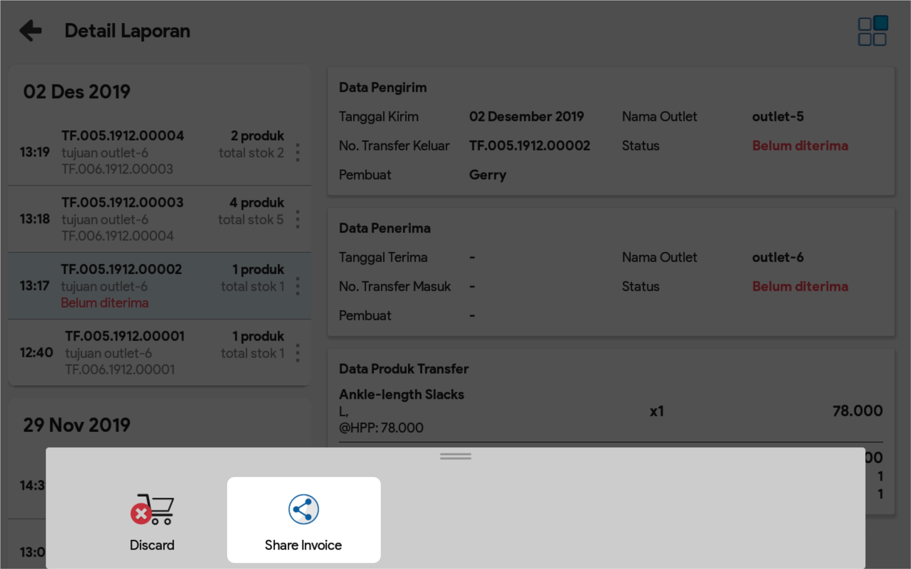This screenshot has width=911, height=569.
Task: Click the Discard cart icon
Action: (152, 510)
